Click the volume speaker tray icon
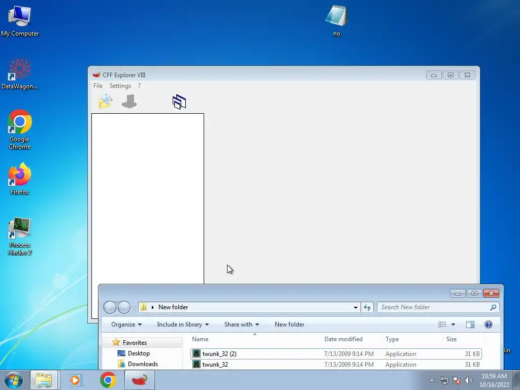 point(468,380)
